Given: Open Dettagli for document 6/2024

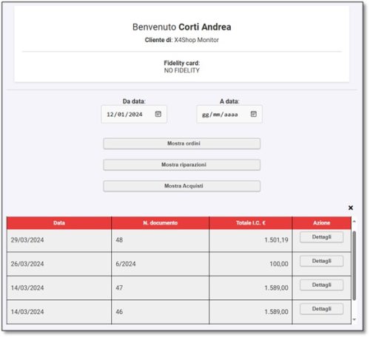Looking at the screenshot, I should coord(321,261).
